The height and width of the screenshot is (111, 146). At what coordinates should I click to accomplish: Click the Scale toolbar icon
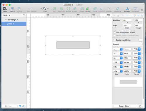point(88,8)
